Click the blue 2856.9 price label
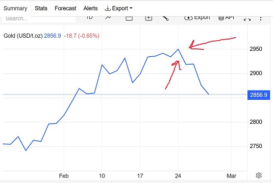 tap(259, 95)
